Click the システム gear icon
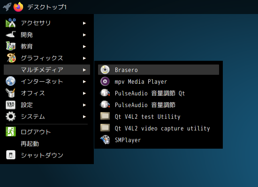 [x=11, y=116]
